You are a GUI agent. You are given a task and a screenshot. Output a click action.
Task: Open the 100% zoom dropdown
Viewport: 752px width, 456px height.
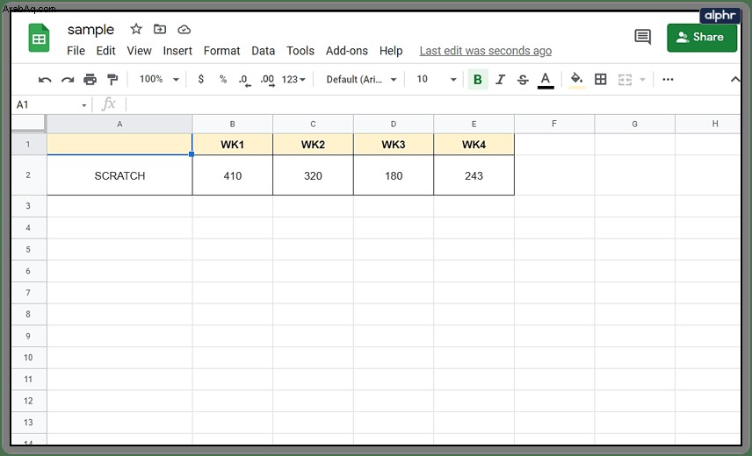(x=159, y=79)
